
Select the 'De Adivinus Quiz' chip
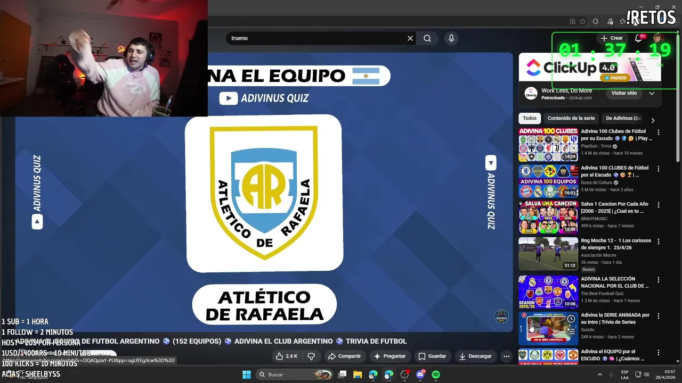point(623,118)
